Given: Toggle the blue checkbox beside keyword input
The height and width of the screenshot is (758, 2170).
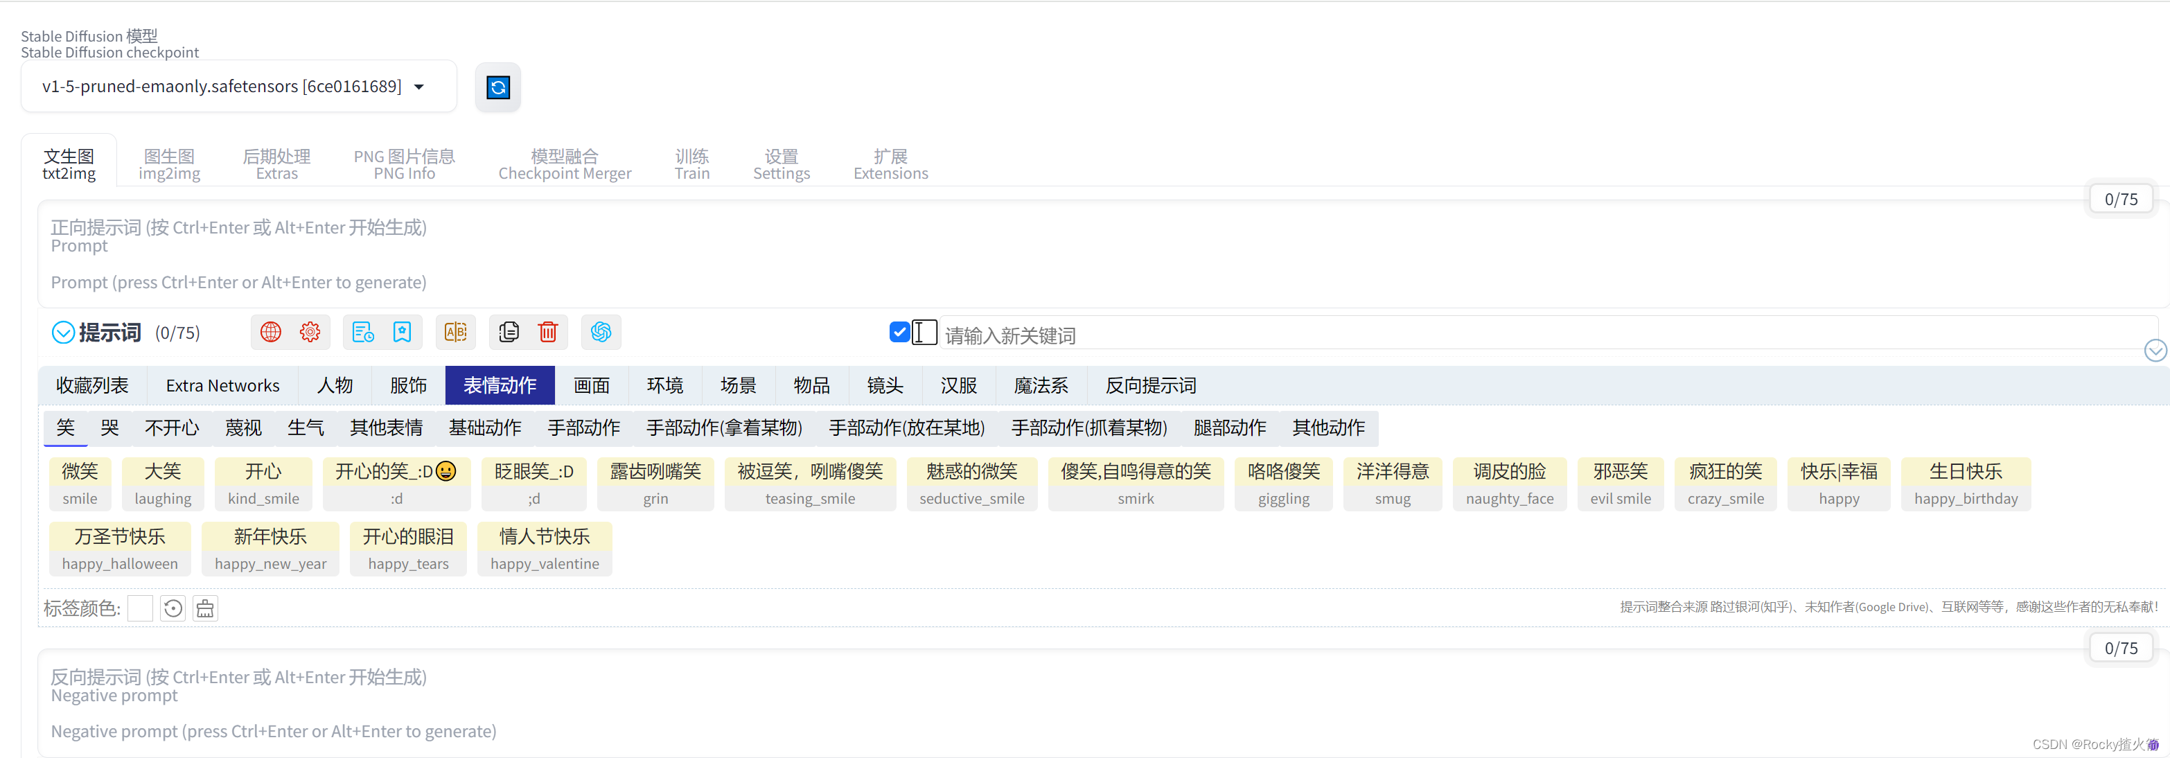Looking at the screenshot, I should click(899, 332).
